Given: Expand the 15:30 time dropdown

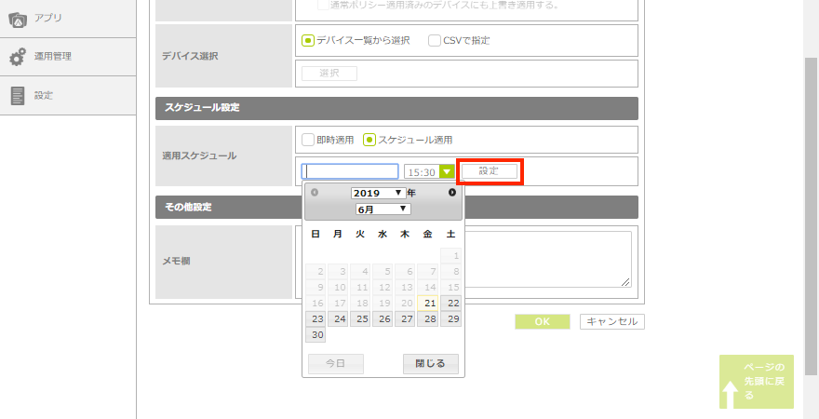Looking at the screenshot, I should (x=448, y=172).
